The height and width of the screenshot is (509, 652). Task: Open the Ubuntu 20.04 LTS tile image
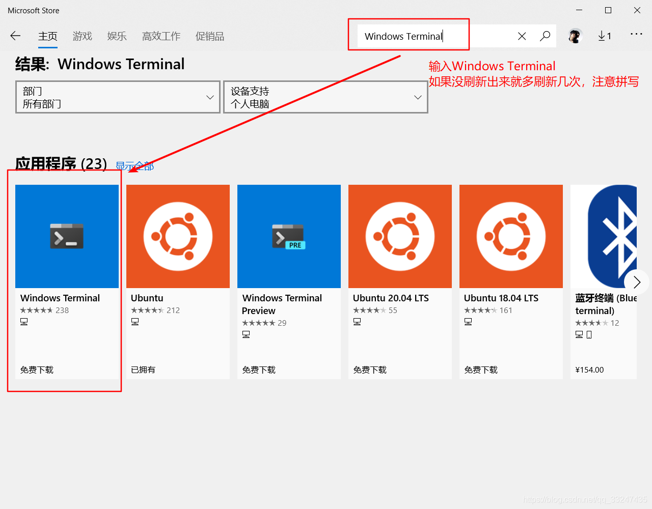click(x=400, y=236)
